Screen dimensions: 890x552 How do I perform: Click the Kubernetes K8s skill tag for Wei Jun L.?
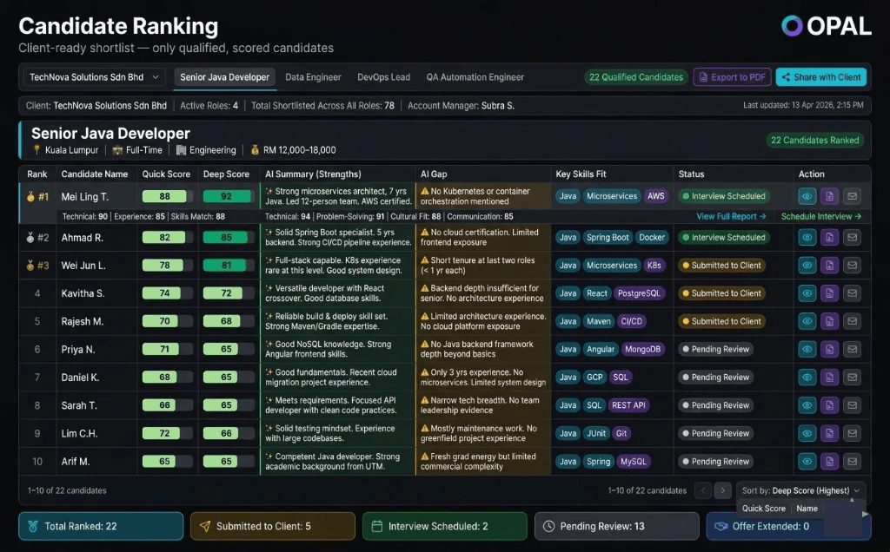point(654,266)
